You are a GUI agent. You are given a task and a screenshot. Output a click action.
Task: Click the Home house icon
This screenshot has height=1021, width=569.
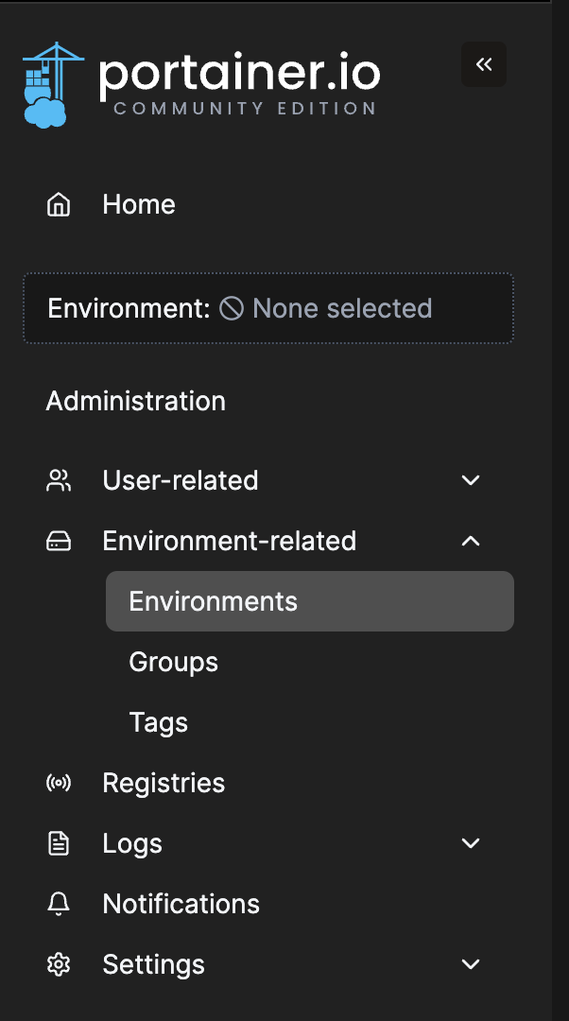click(x=59, y=204)
